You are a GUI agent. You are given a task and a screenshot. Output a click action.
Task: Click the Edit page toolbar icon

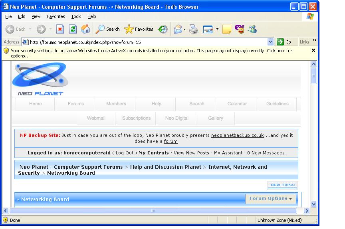coord(208,29)
